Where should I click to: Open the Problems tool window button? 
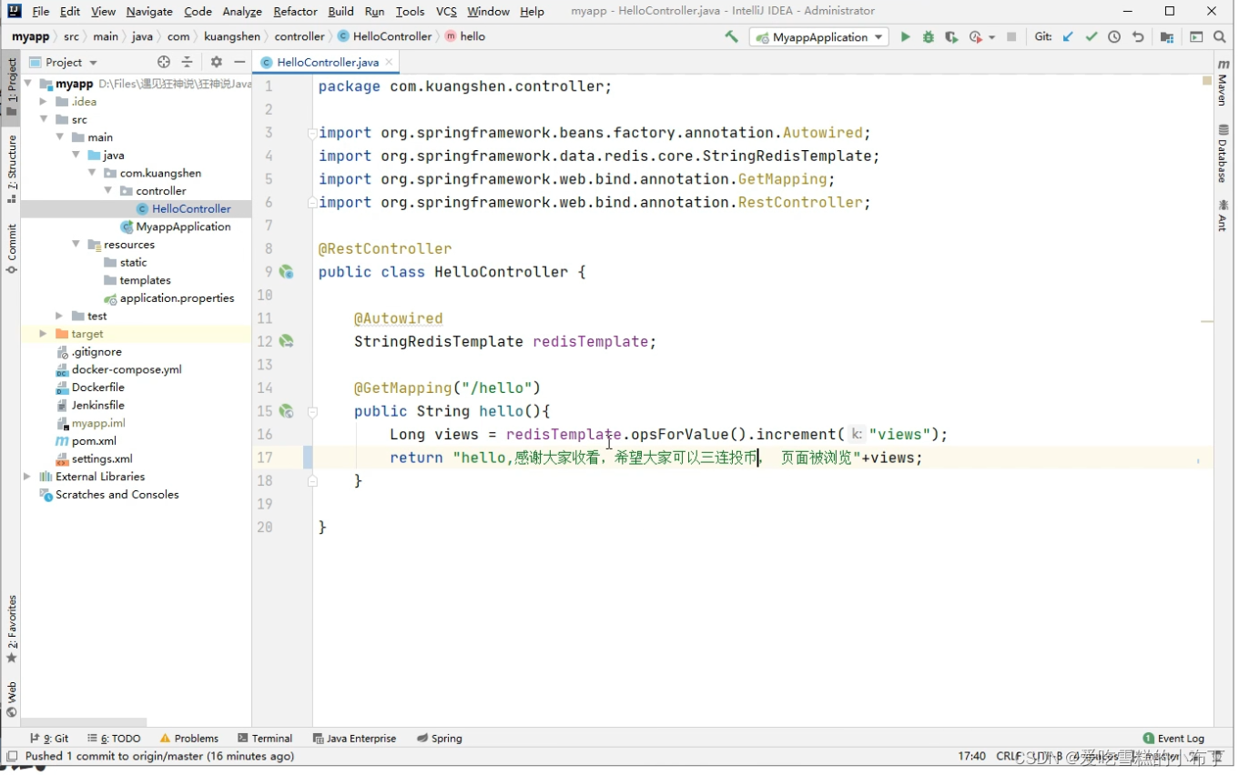189,739
